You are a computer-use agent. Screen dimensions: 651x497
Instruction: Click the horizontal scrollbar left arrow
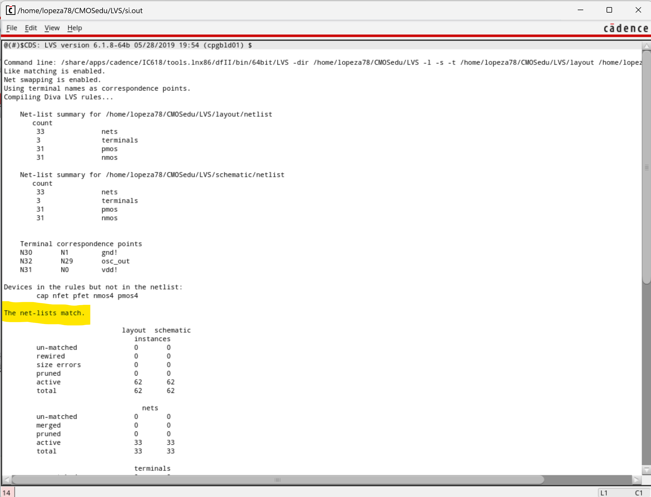[7, 480]
